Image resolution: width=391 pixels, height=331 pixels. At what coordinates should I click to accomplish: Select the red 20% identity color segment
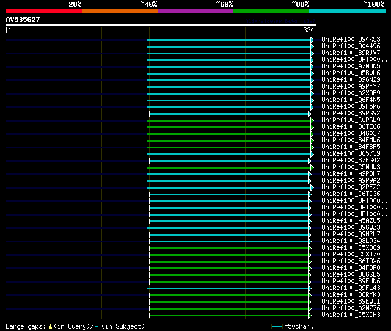(x=43, y=11)
